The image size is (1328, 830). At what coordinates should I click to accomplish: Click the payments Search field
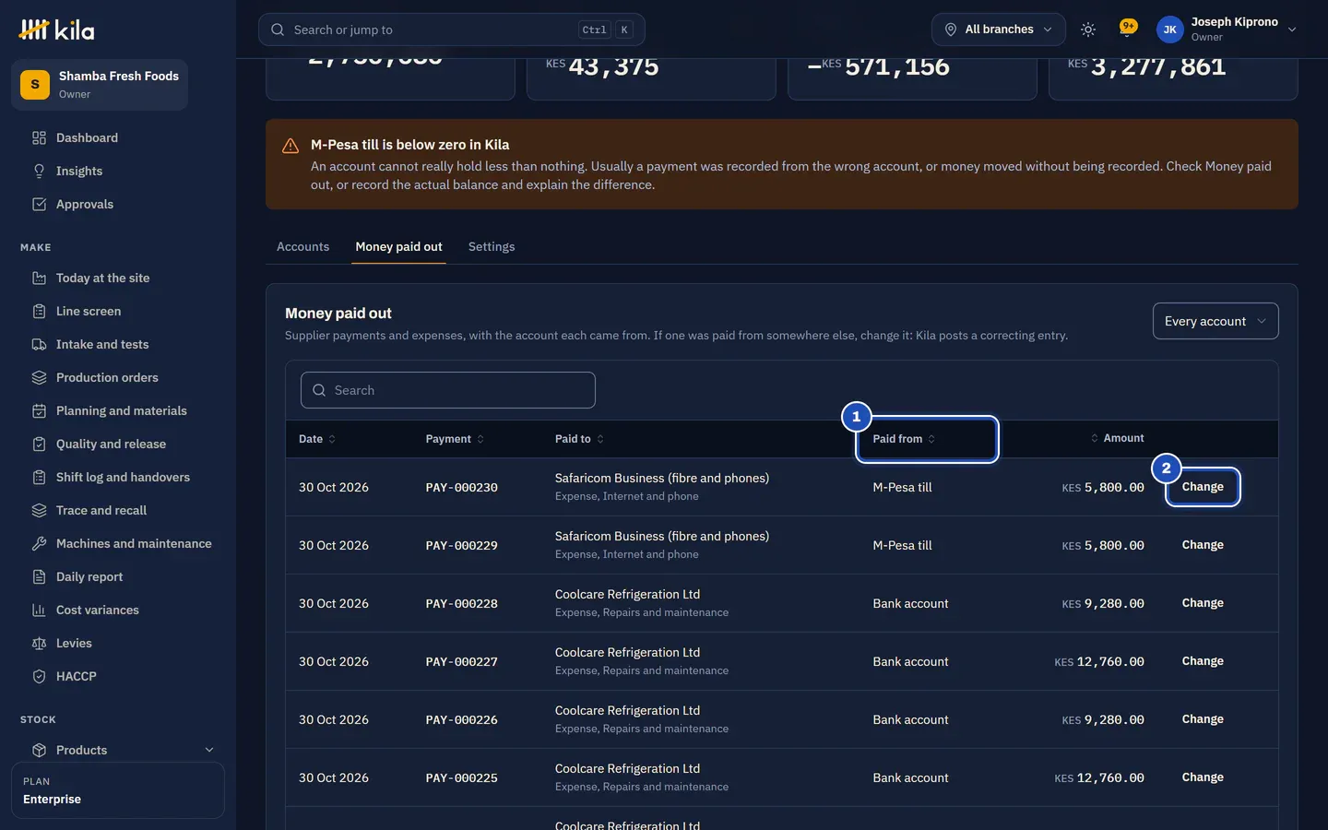(448, 390)
